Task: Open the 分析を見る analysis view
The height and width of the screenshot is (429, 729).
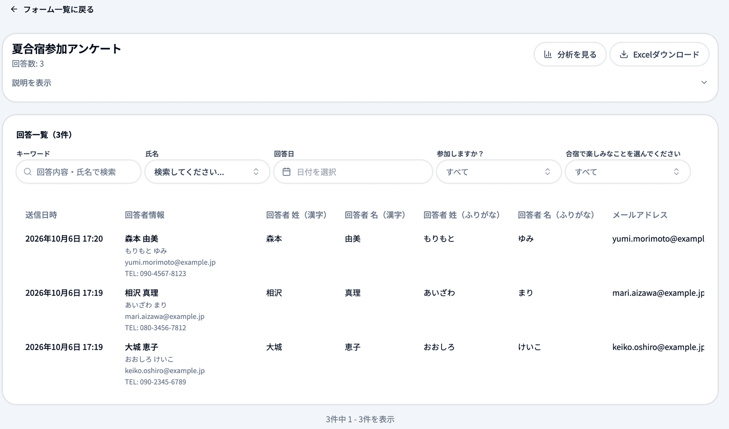Action: (x=570, y=55)
